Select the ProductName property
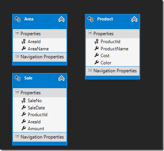The image size is (164, 151). pos(115,49)
